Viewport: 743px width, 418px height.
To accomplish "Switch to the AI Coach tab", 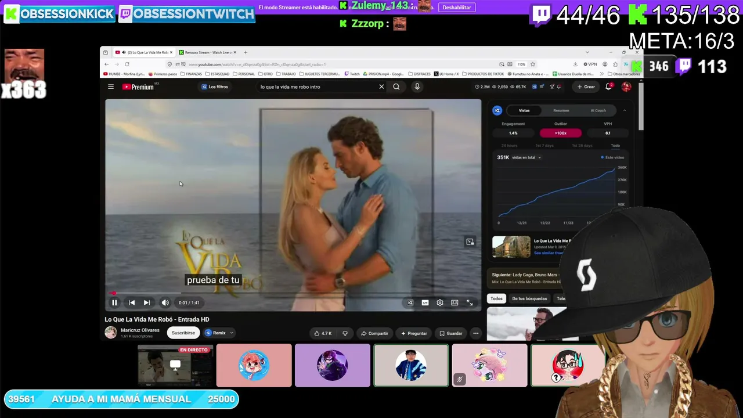I will [x=598, y=110].
